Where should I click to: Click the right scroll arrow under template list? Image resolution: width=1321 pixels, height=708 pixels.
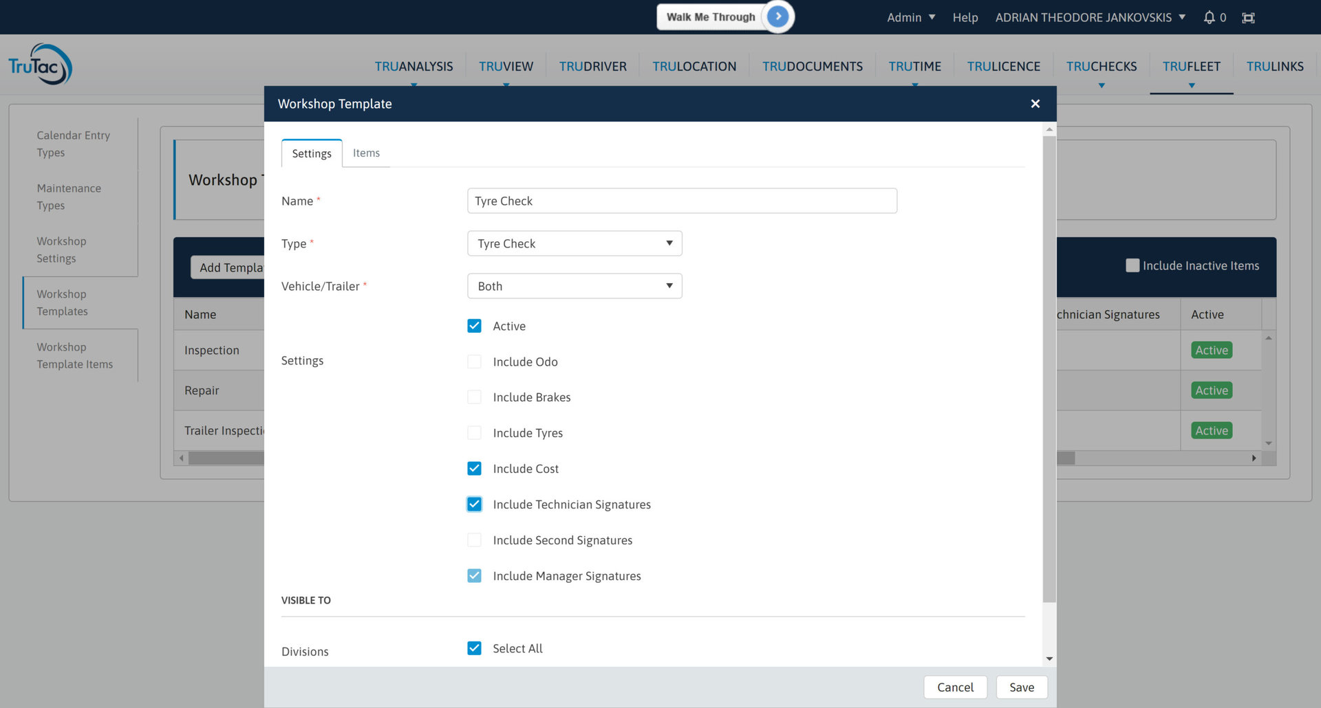[x=1254, y=457]
